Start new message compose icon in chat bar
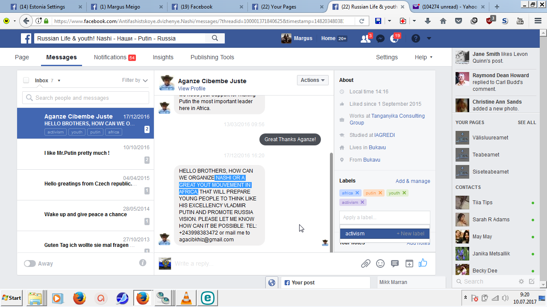This screenshot has height=307, width=547. point(532,281)
